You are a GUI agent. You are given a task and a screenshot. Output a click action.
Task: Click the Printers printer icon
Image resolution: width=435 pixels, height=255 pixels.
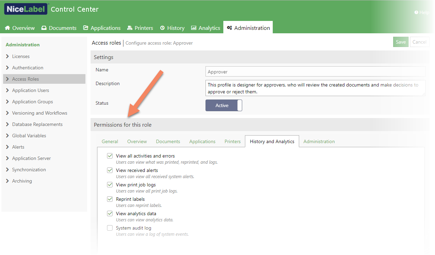(130, 28)
